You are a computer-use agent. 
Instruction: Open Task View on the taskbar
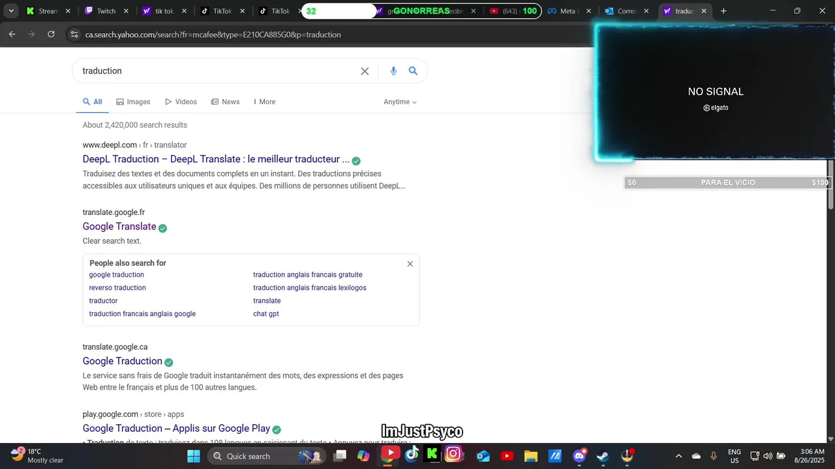click(x=340, y=456)
